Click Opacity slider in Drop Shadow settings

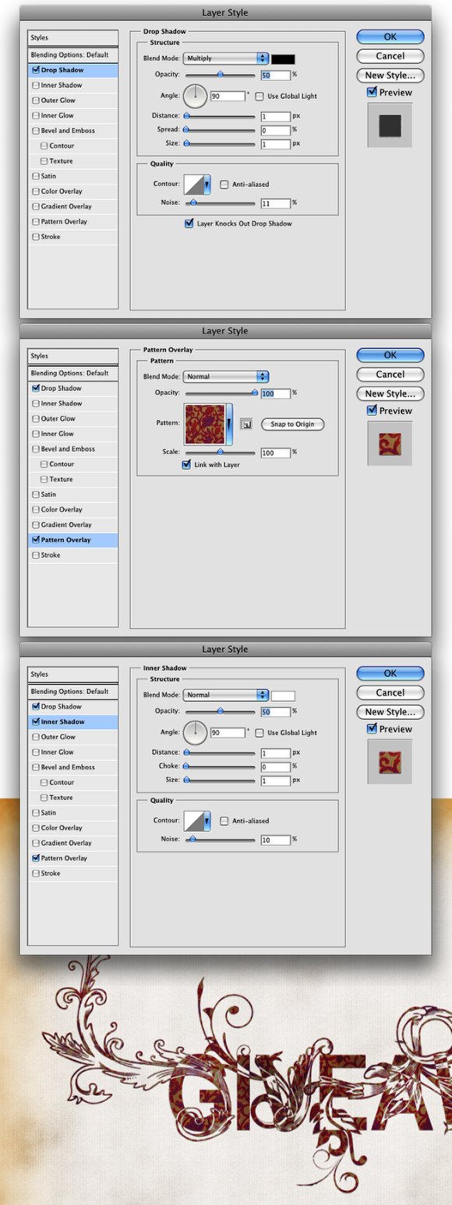click(220, 75)
